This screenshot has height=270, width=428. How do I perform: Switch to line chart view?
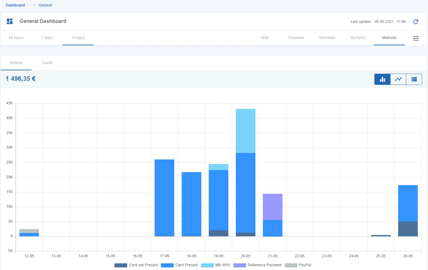(398, 79)
